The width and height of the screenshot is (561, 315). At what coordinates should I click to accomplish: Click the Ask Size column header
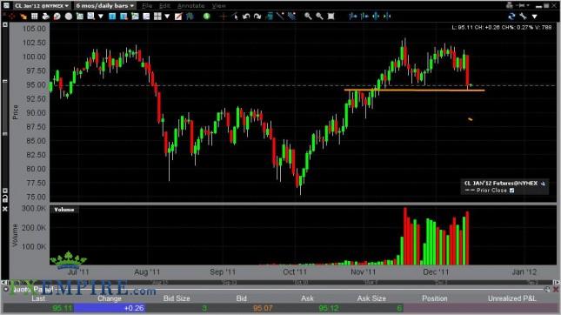371,298
